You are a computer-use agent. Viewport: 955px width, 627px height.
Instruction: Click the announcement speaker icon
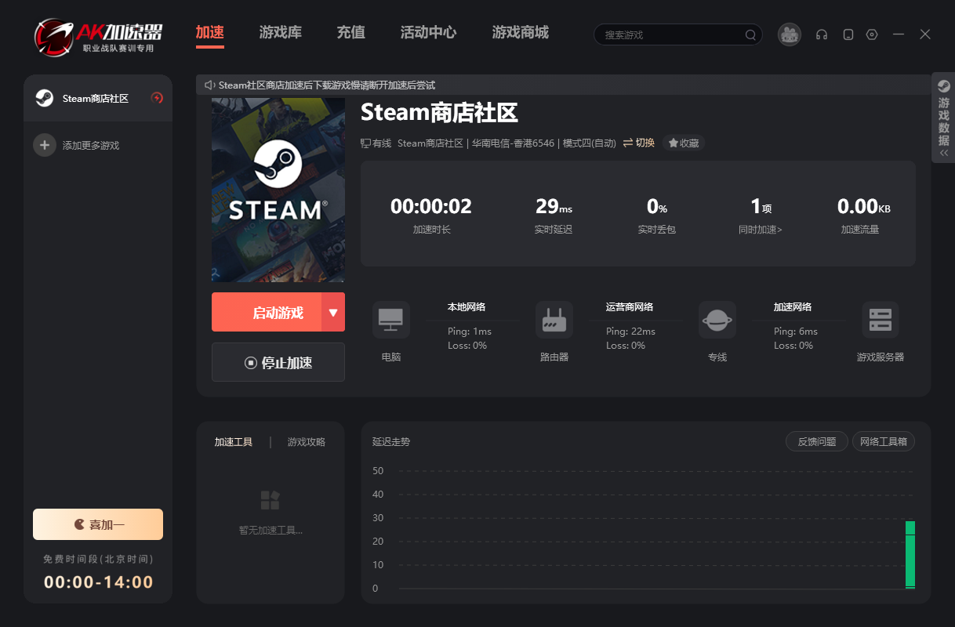[x=209, y=85]
